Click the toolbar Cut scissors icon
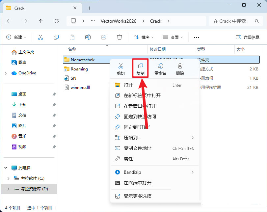The height and width of the screenshot is (212, 267). coord(40,37)
